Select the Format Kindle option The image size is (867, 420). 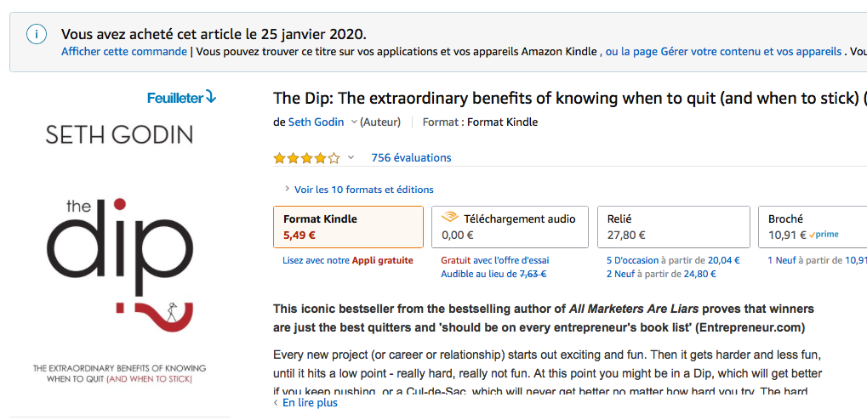(348, 226)
